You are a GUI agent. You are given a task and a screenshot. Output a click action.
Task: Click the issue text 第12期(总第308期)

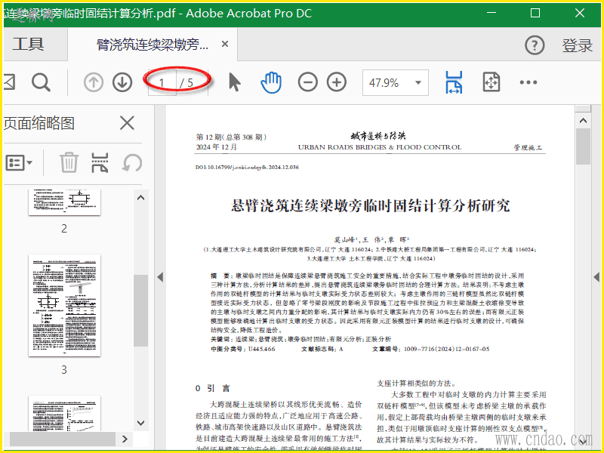click(231, 137)
